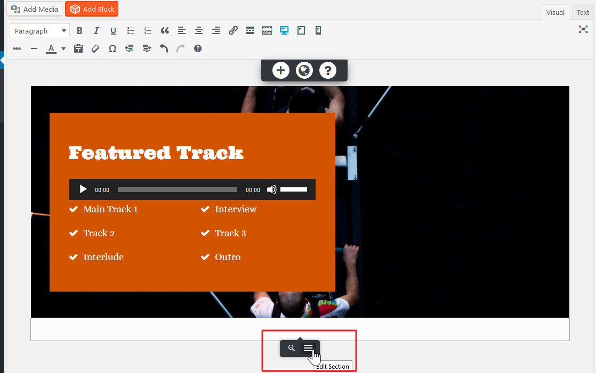Open the Edit Section menu icon
Image resolution: width=596 pixels, height=373 pixels.
click(308, 348)
